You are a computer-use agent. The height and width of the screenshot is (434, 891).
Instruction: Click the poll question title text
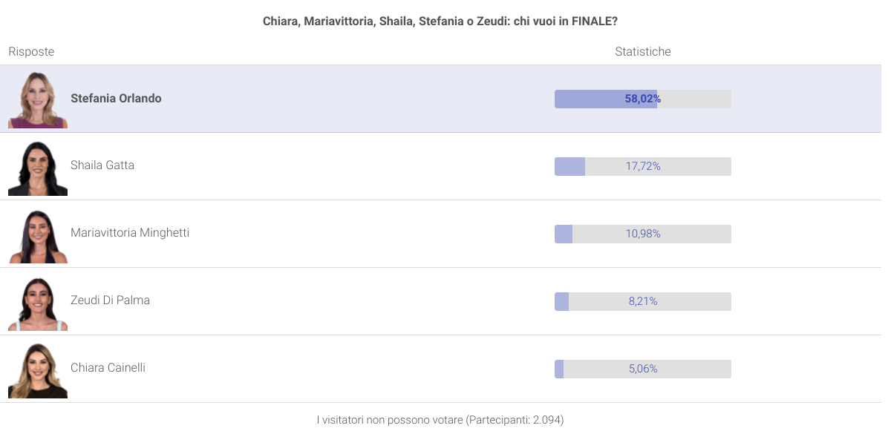tap(440, 22)
